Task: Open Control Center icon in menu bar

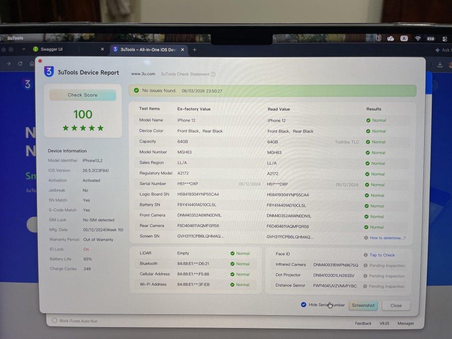Action: point(444,39)
